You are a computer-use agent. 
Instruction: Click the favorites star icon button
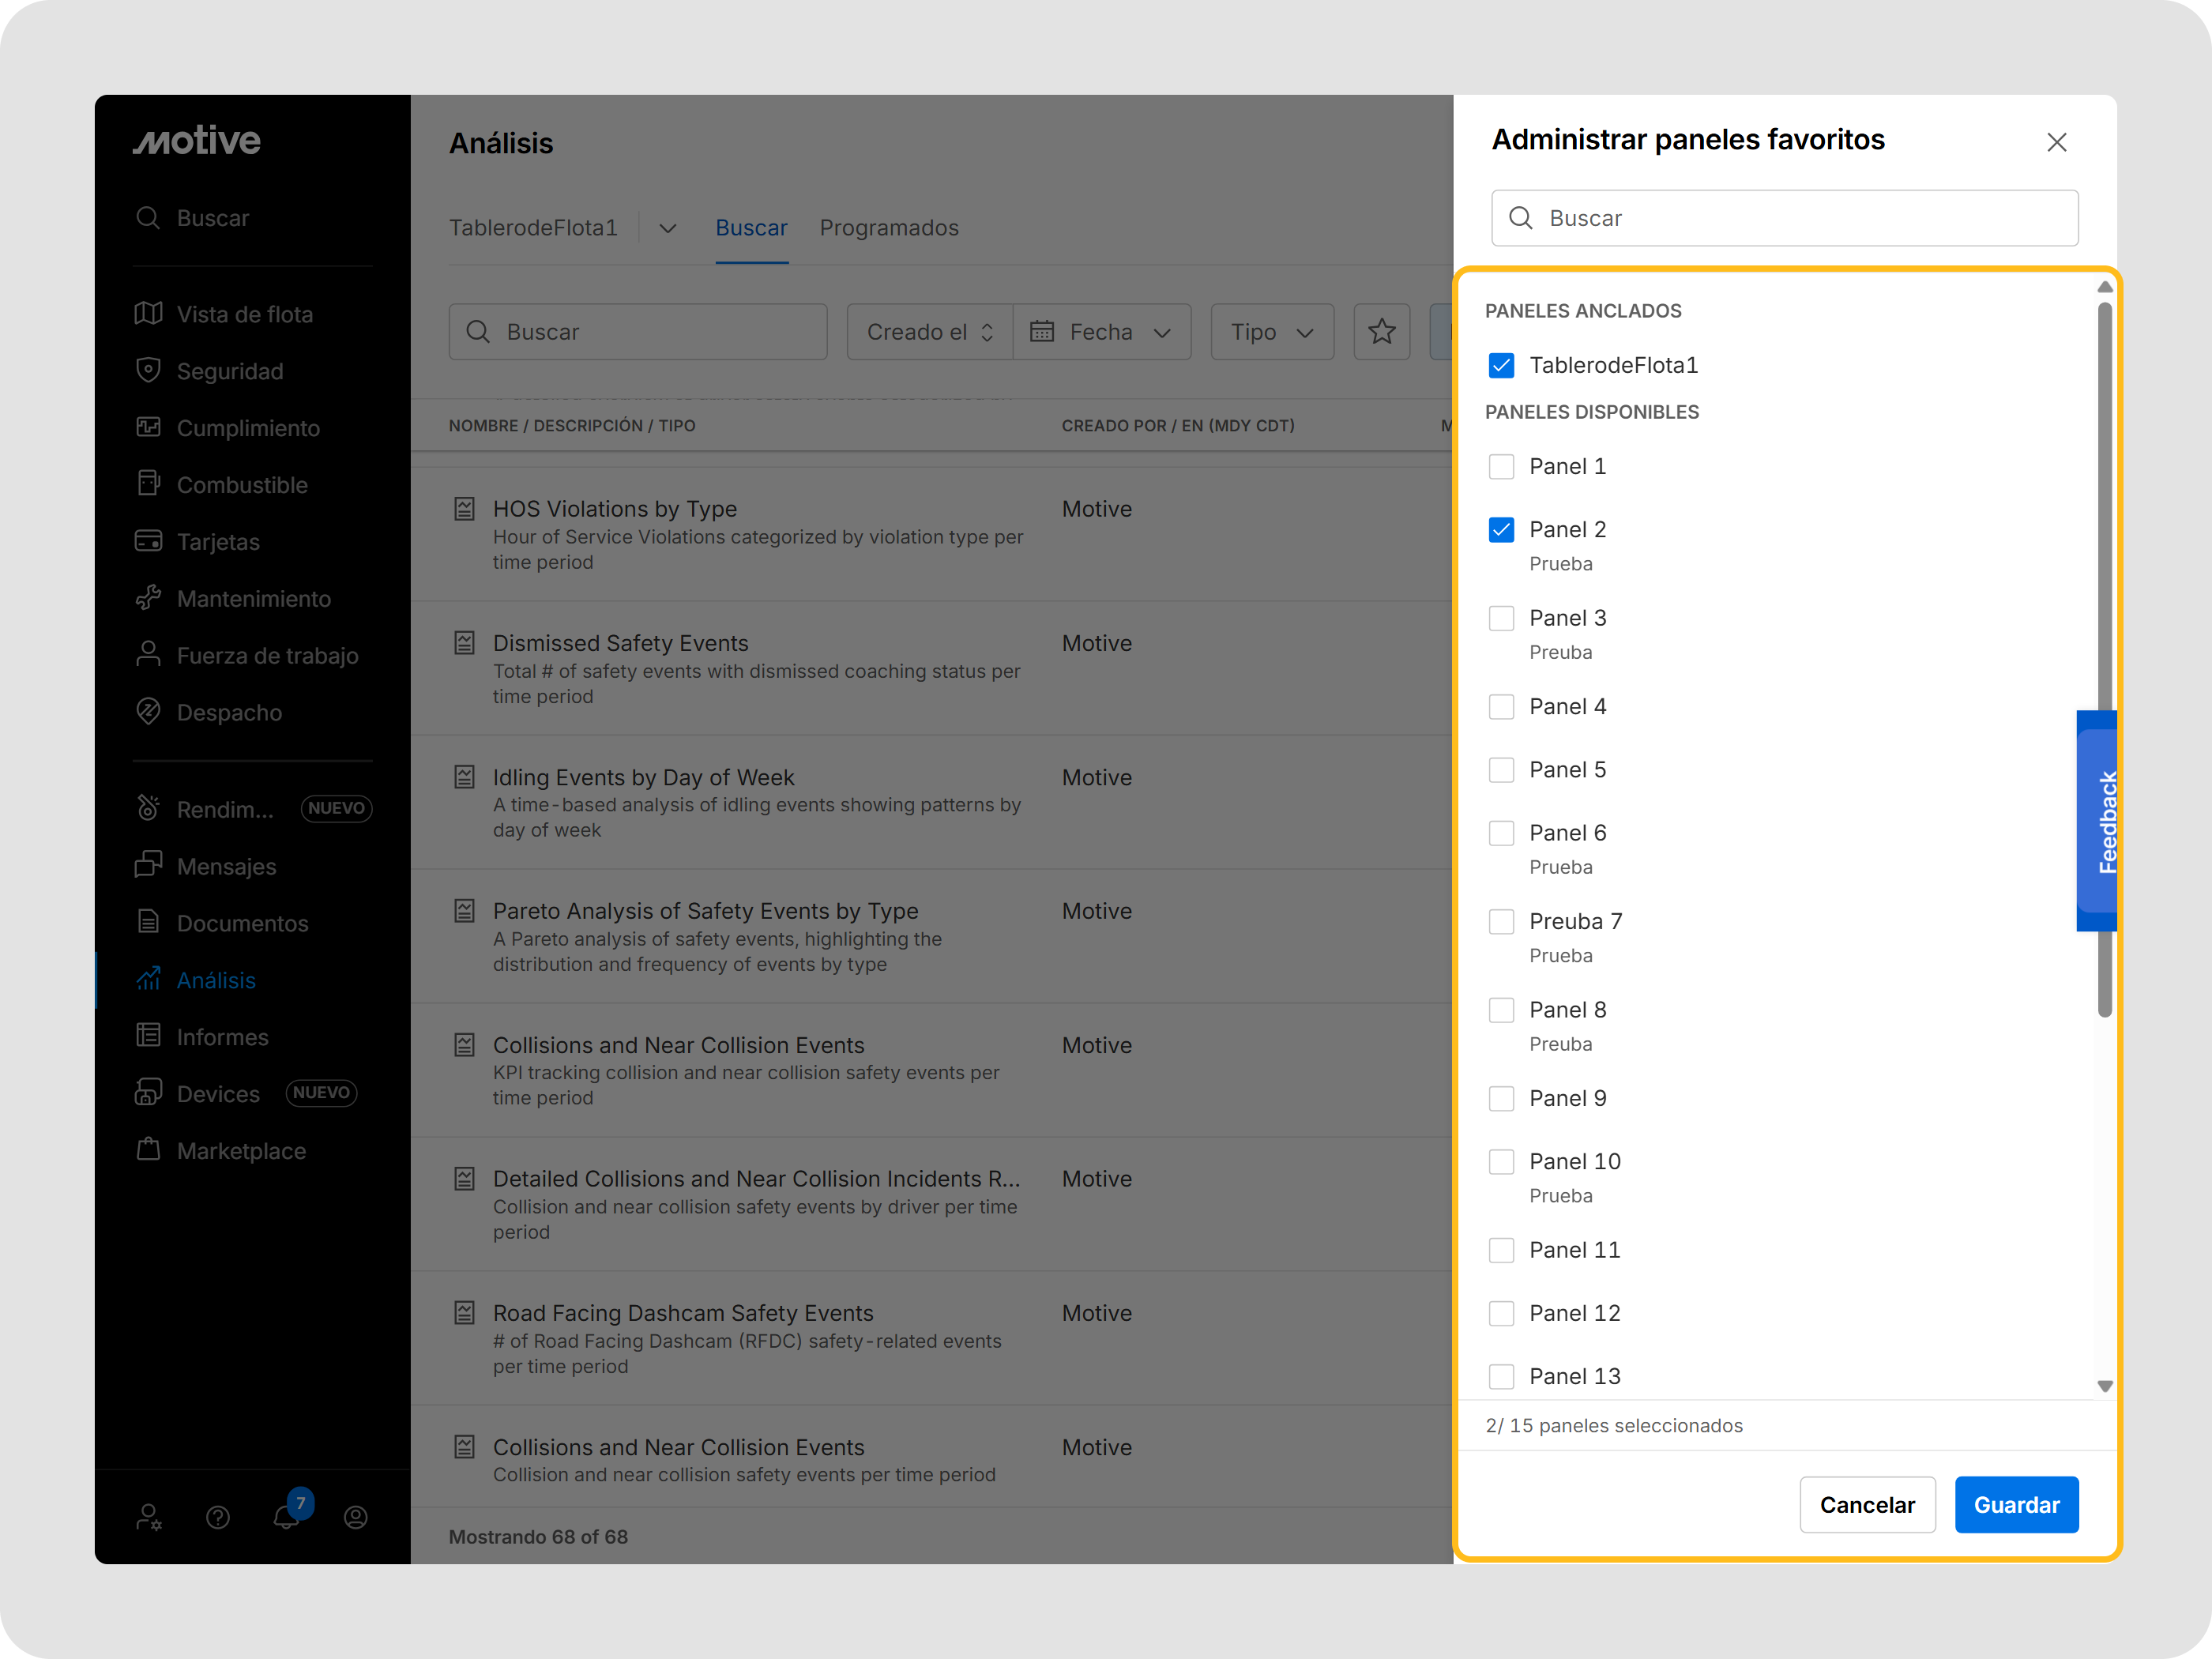pos(1381,332)
